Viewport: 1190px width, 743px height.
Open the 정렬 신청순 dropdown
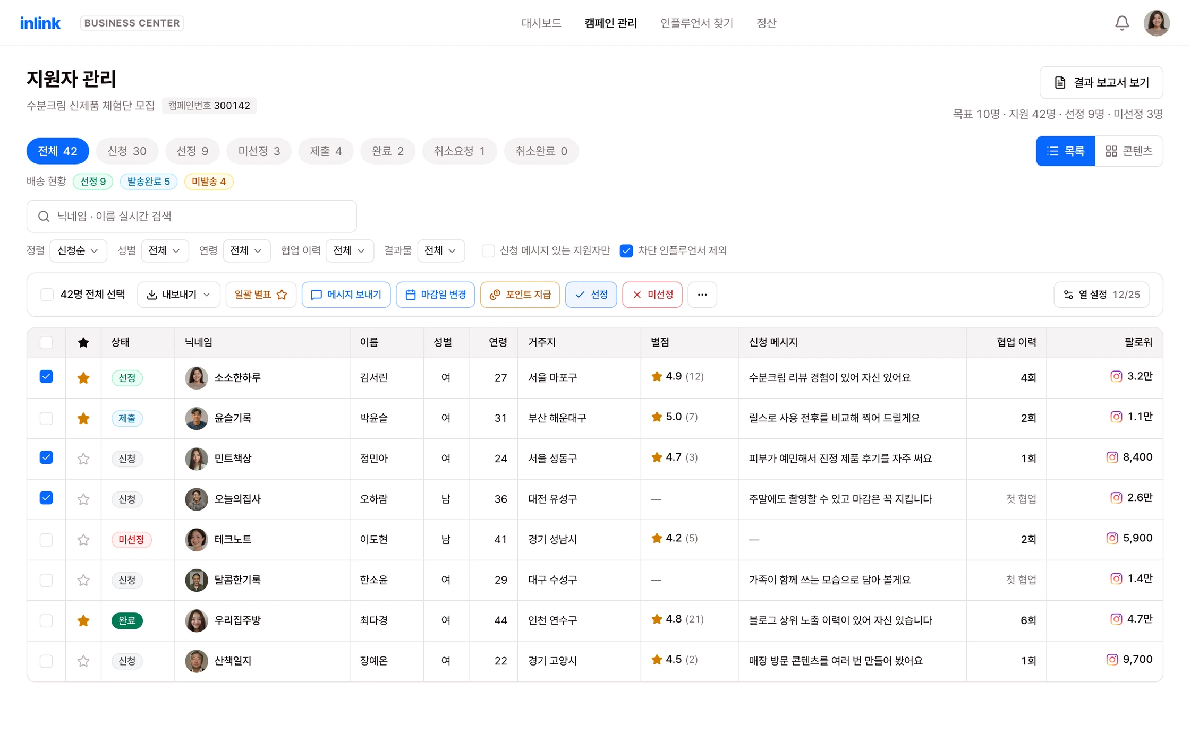78,250
